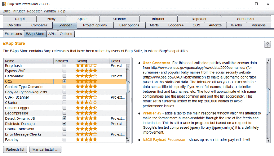
Task: Tick Copy As Python-Requests installed checkbox
Action: coord(64,92)
